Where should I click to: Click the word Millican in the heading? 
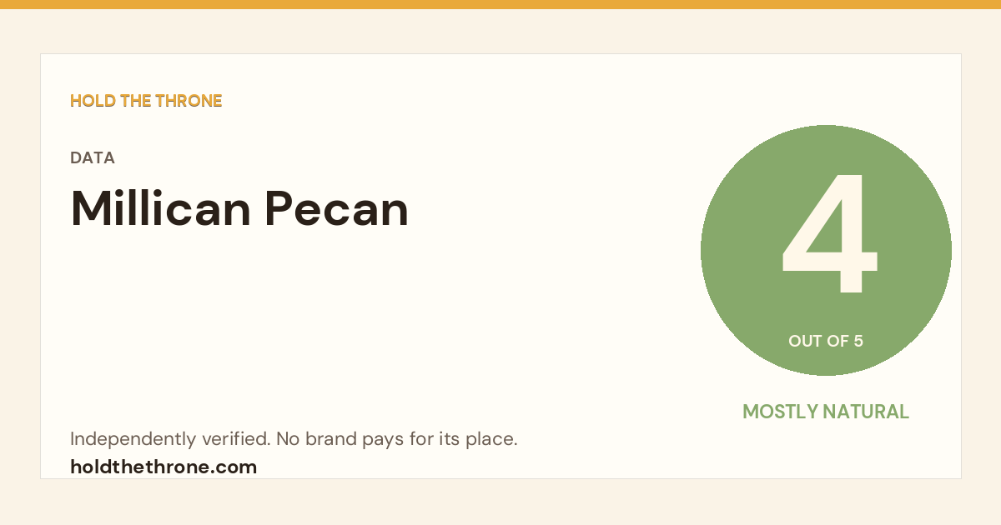coord(161,208)
